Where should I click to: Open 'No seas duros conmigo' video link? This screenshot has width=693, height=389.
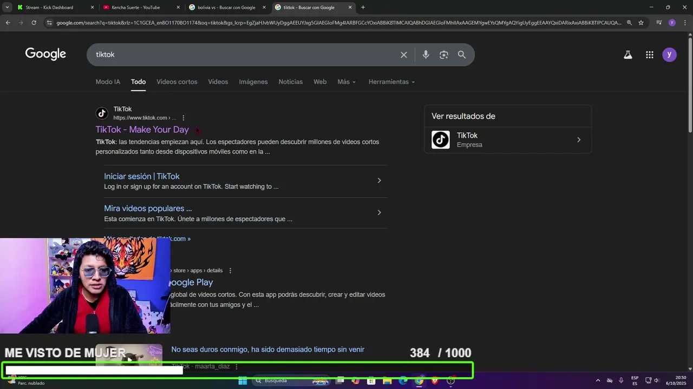268,350
